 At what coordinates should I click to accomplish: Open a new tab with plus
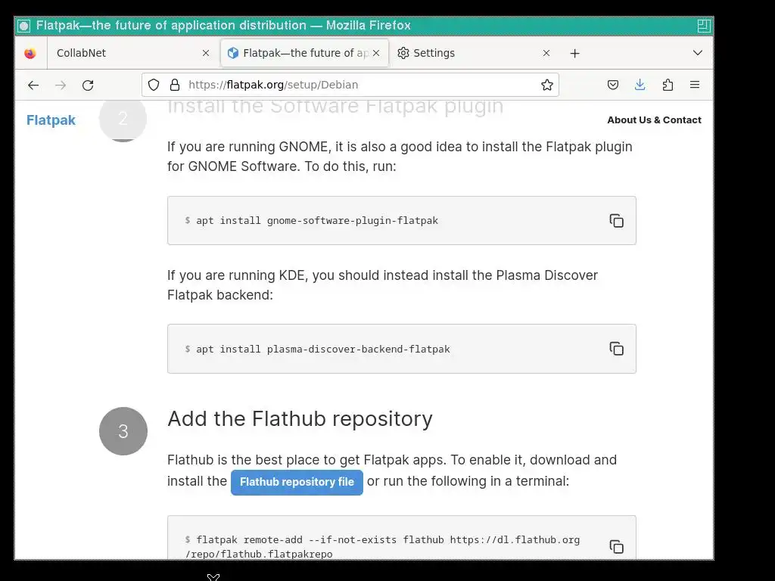(x=575, y=54)
